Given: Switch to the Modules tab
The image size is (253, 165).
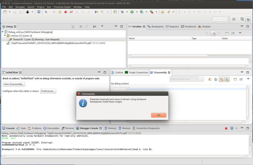Looking at the screenshot, I should point(204,27).
